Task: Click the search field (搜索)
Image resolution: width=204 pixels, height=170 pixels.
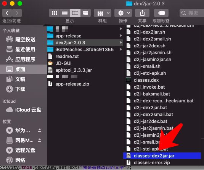Action: tap(192, 13)
